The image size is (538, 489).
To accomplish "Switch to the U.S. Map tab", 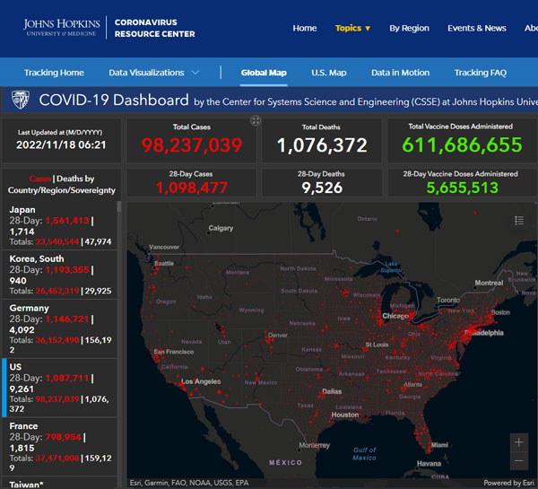I will click(x=329, y=73).
